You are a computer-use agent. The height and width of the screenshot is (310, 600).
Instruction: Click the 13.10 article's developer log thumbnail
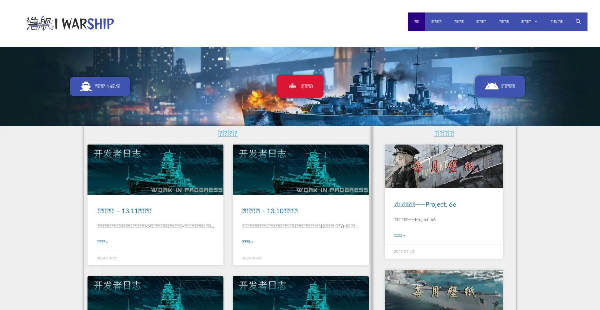(301, 170)
